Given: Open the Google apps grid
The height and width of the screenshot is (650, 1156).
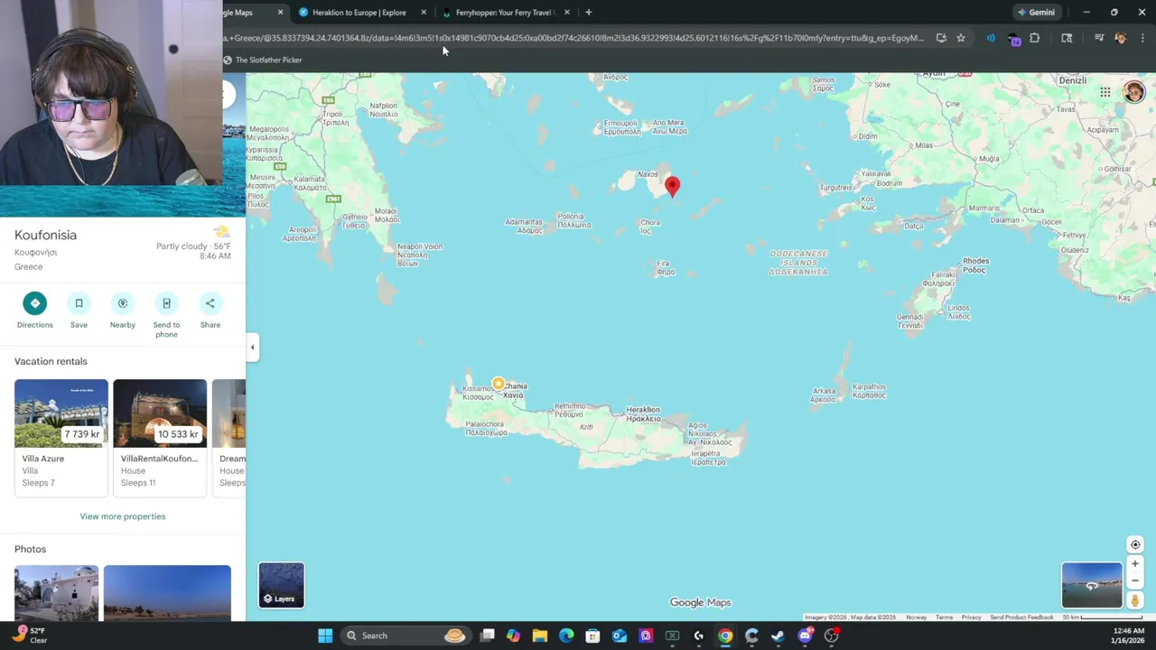Looking at the screenshot, I should pos(1105,92).
